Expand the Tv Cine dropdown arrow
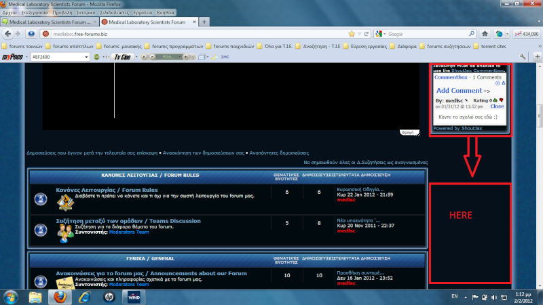 click(136, 57)
